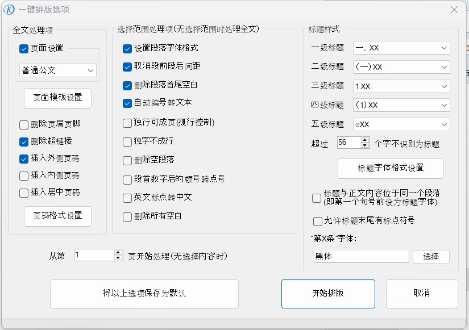
Task: Toggle 设置段落字体格式 checkbox
Action: tap(127, 49)
